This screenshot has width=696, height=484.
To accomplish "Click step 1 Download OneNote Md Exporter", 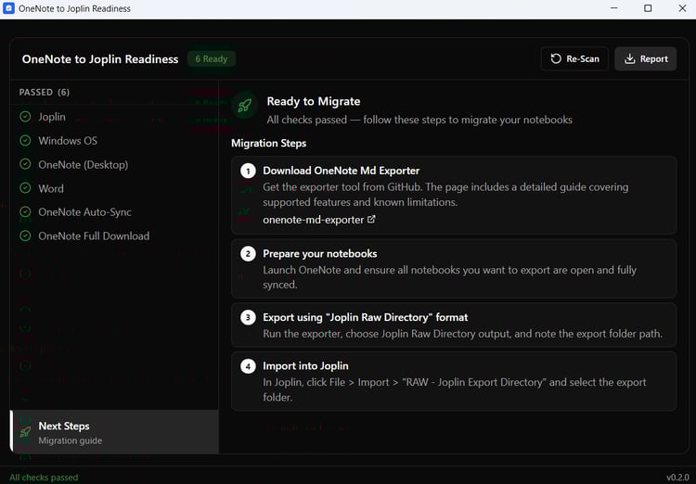I will click(342, 171).
